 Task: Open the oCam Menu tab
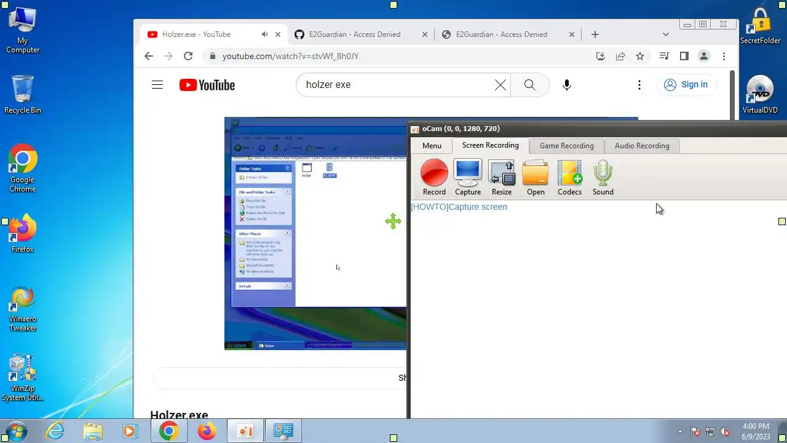[432, 146]
